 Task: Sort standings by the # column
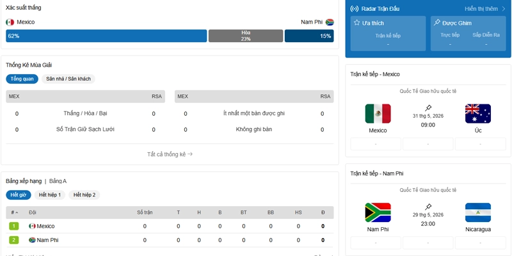pyautogui.click(x=14, y=212)
